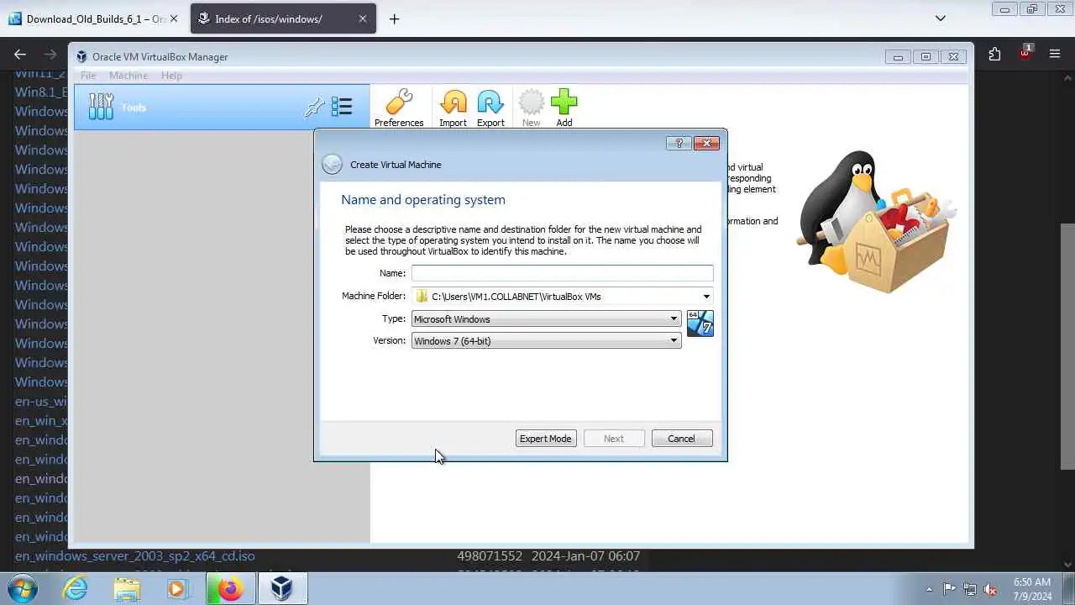Show hidden tray icons arrow

(929, 589)
